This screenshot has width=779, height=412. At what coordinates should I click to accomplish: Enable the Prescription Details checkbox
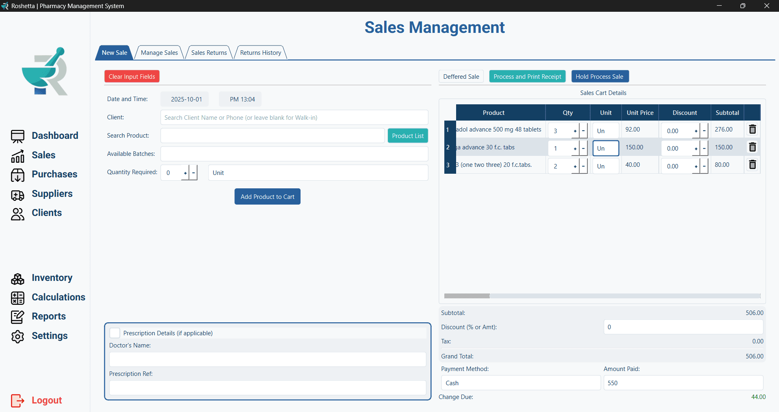click(115, 333)
